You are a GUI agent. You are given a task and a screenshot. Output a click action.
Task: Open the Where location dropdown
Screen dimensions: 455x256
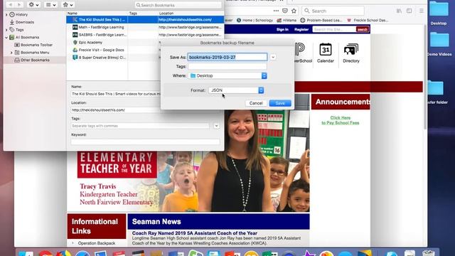pos(227,76)
